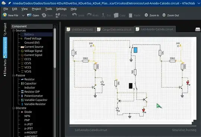Open the New File dropdown arrow

[x=23, y=16]
